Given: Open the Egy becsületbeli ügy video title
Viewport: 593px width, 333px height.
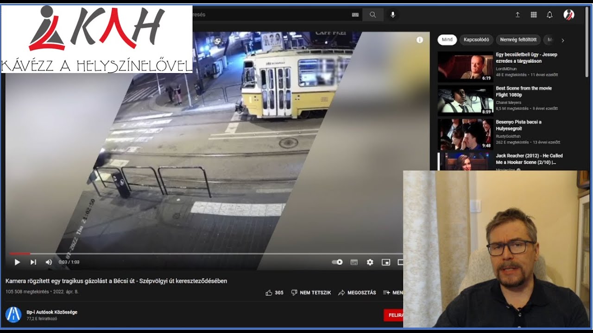Looking at the screenshot, I should click(x=527, y=58).
